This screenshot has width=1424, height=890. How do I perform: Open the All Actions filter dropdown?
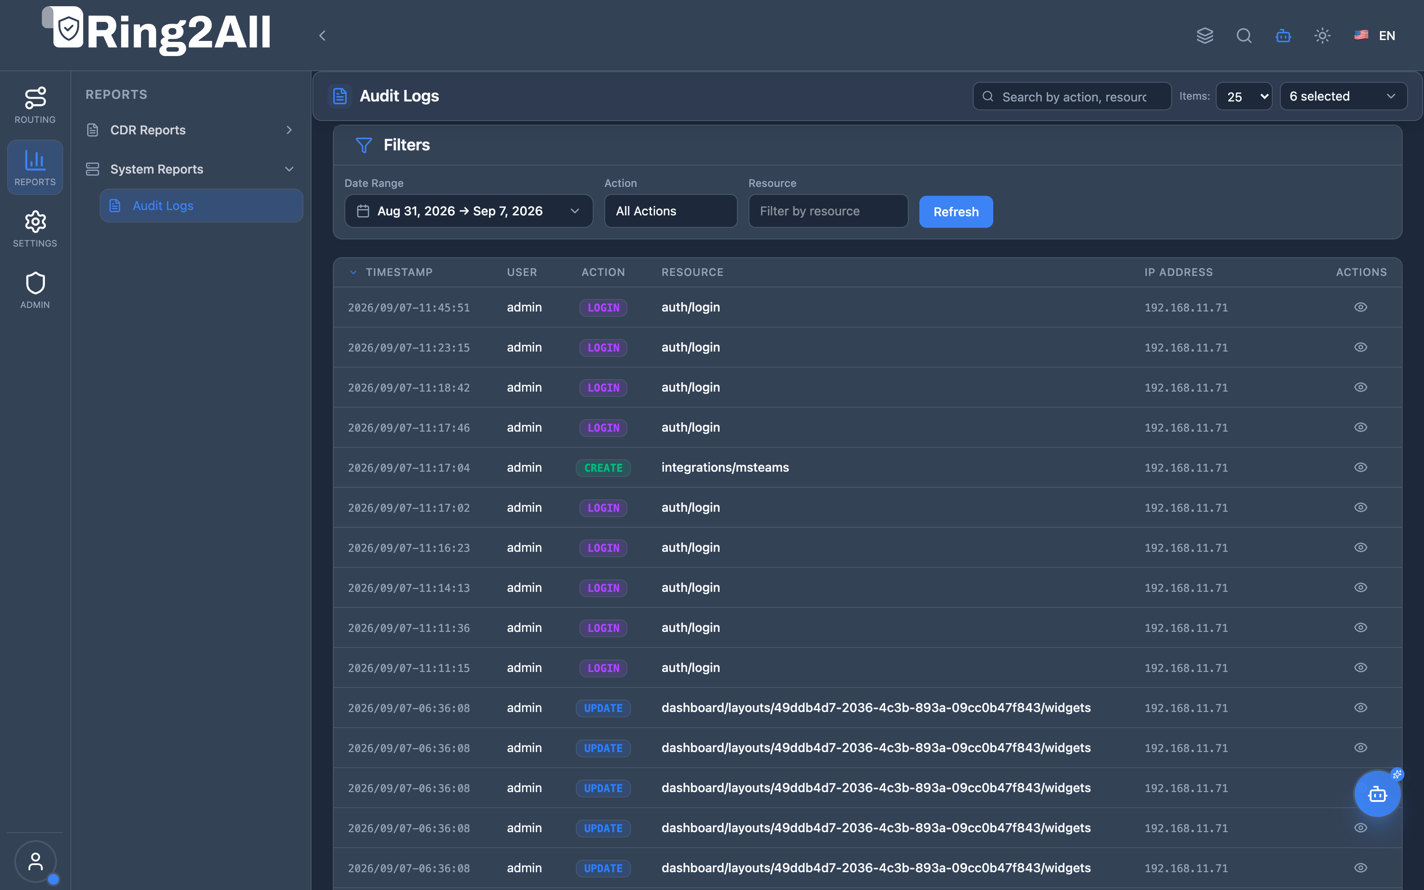click(670, 211)
